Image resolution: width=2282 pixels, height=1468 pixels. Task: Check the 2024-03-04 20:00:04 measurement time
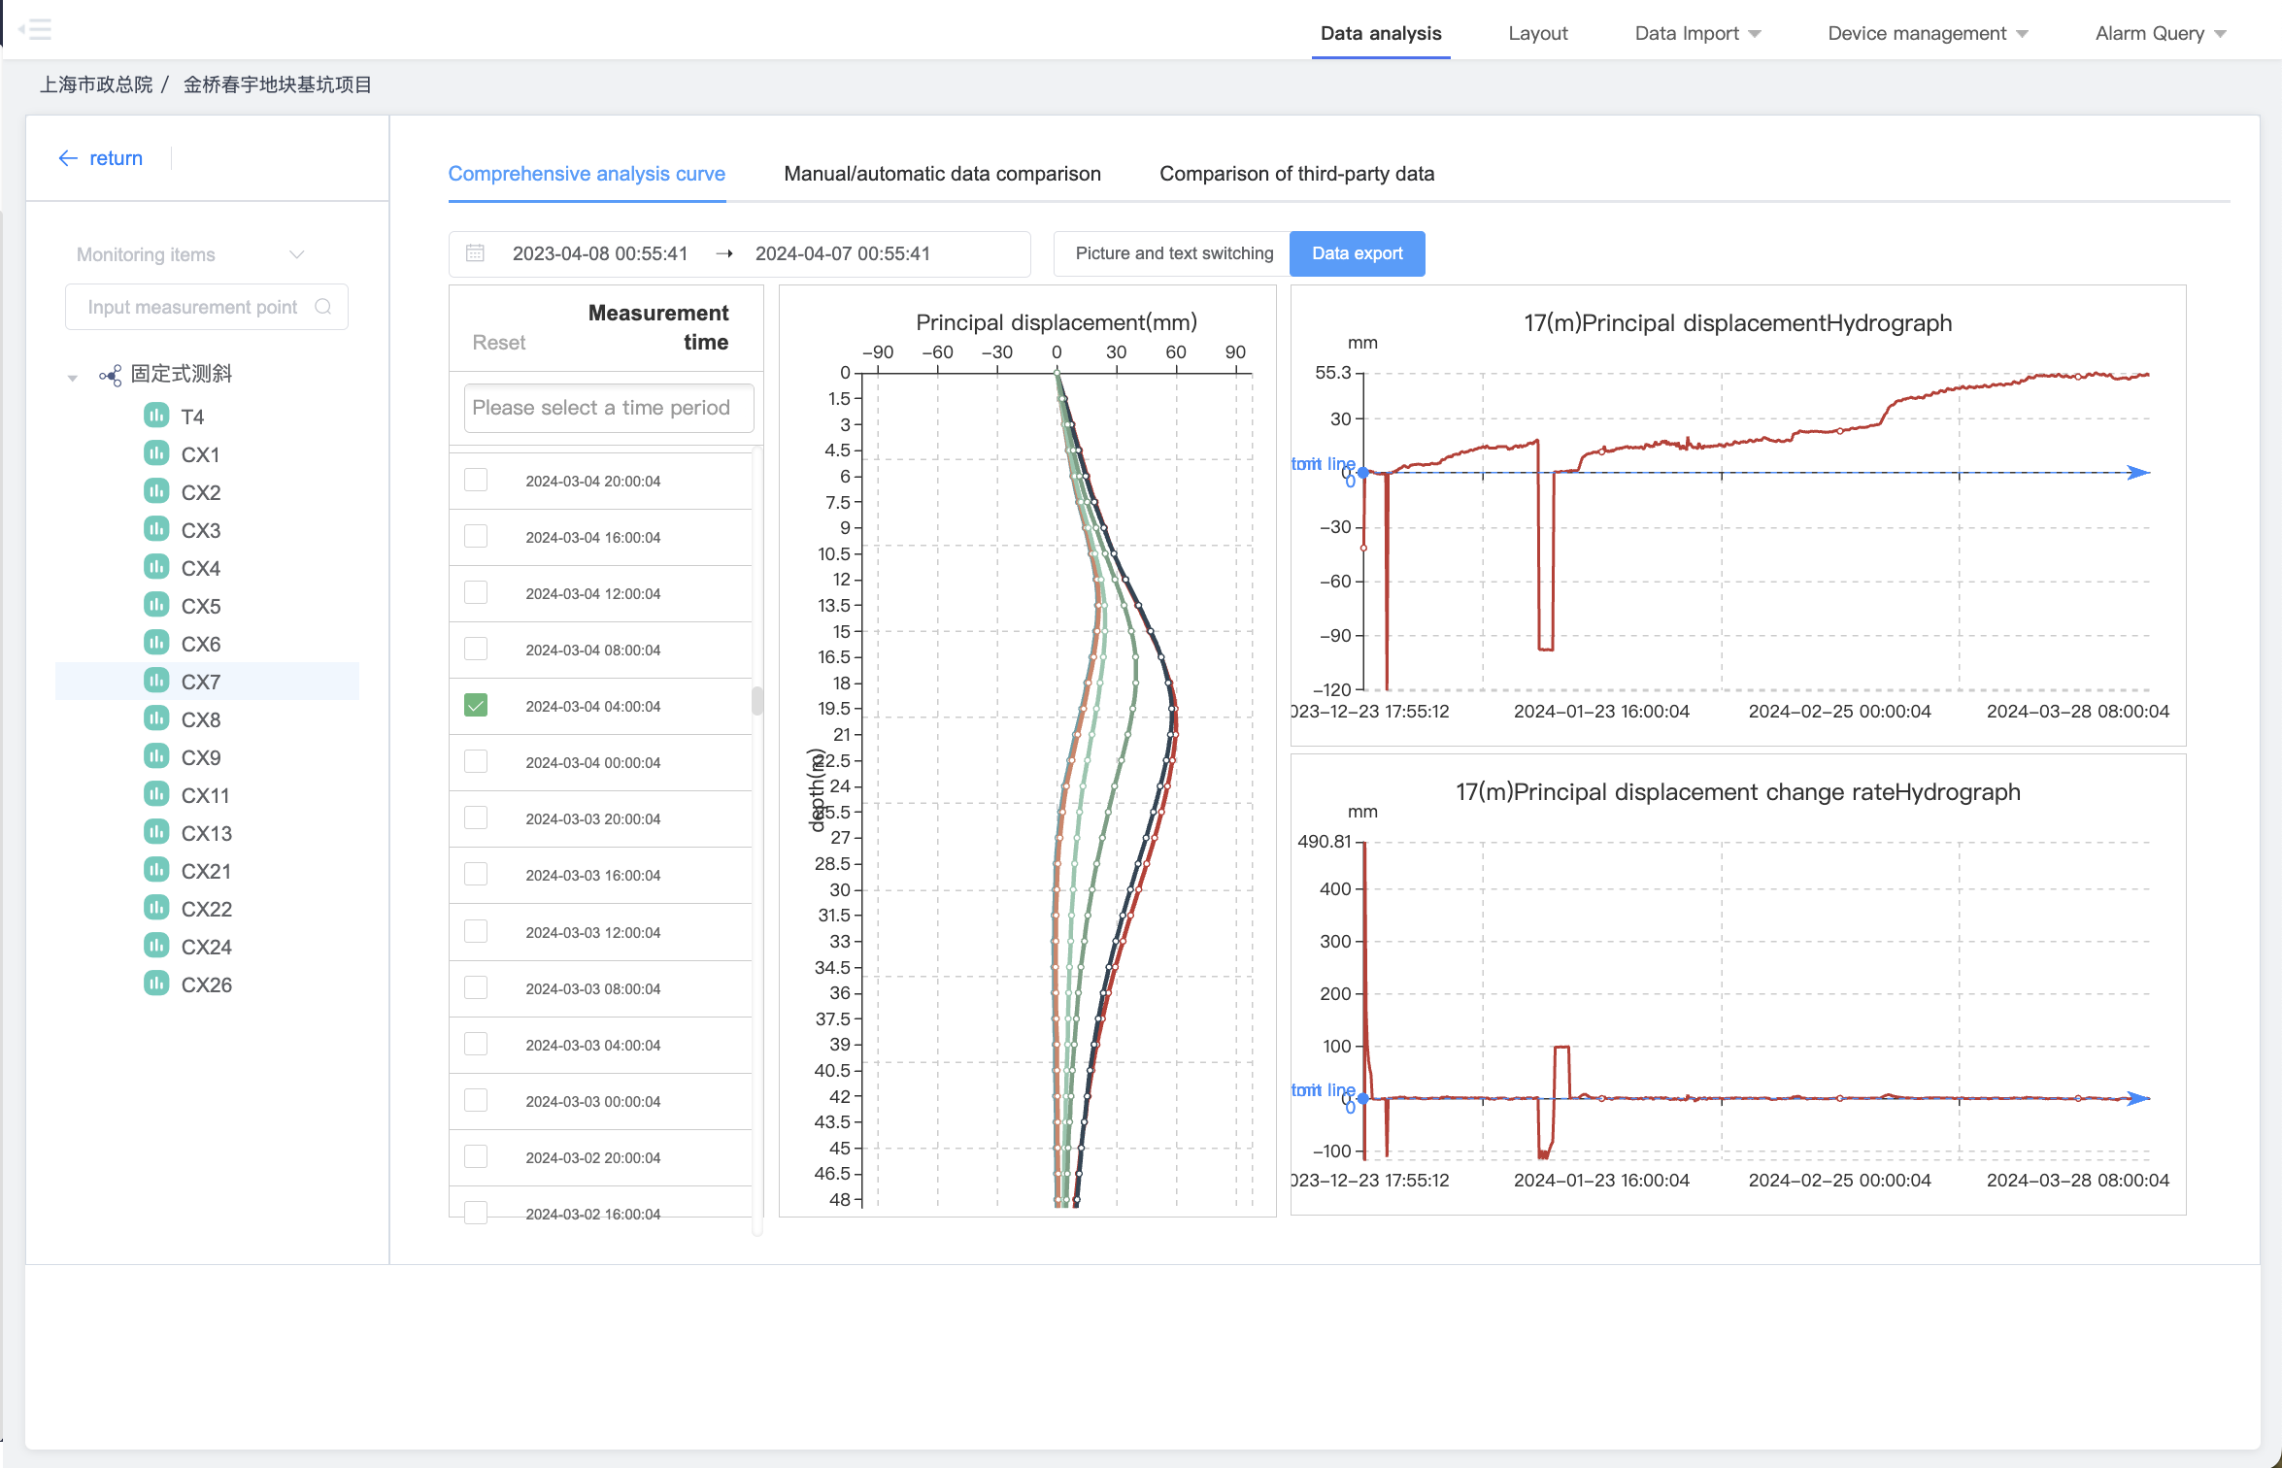click(476, 481)
